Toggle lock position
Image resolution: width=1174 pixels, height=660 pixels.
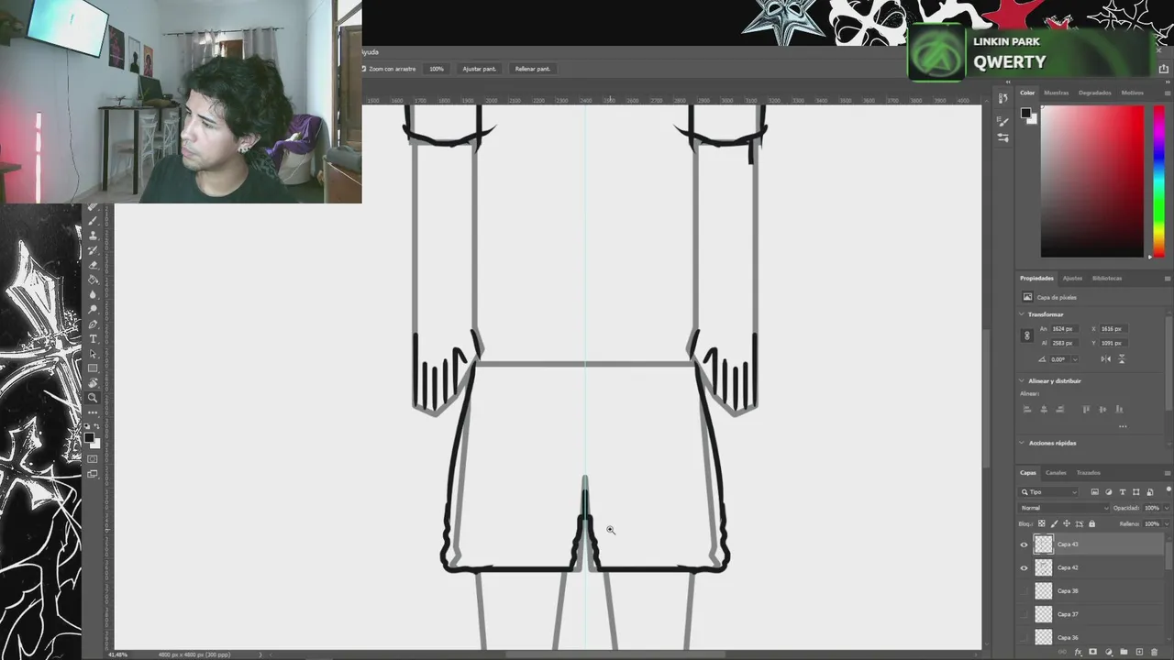(x=1067, y=524)
